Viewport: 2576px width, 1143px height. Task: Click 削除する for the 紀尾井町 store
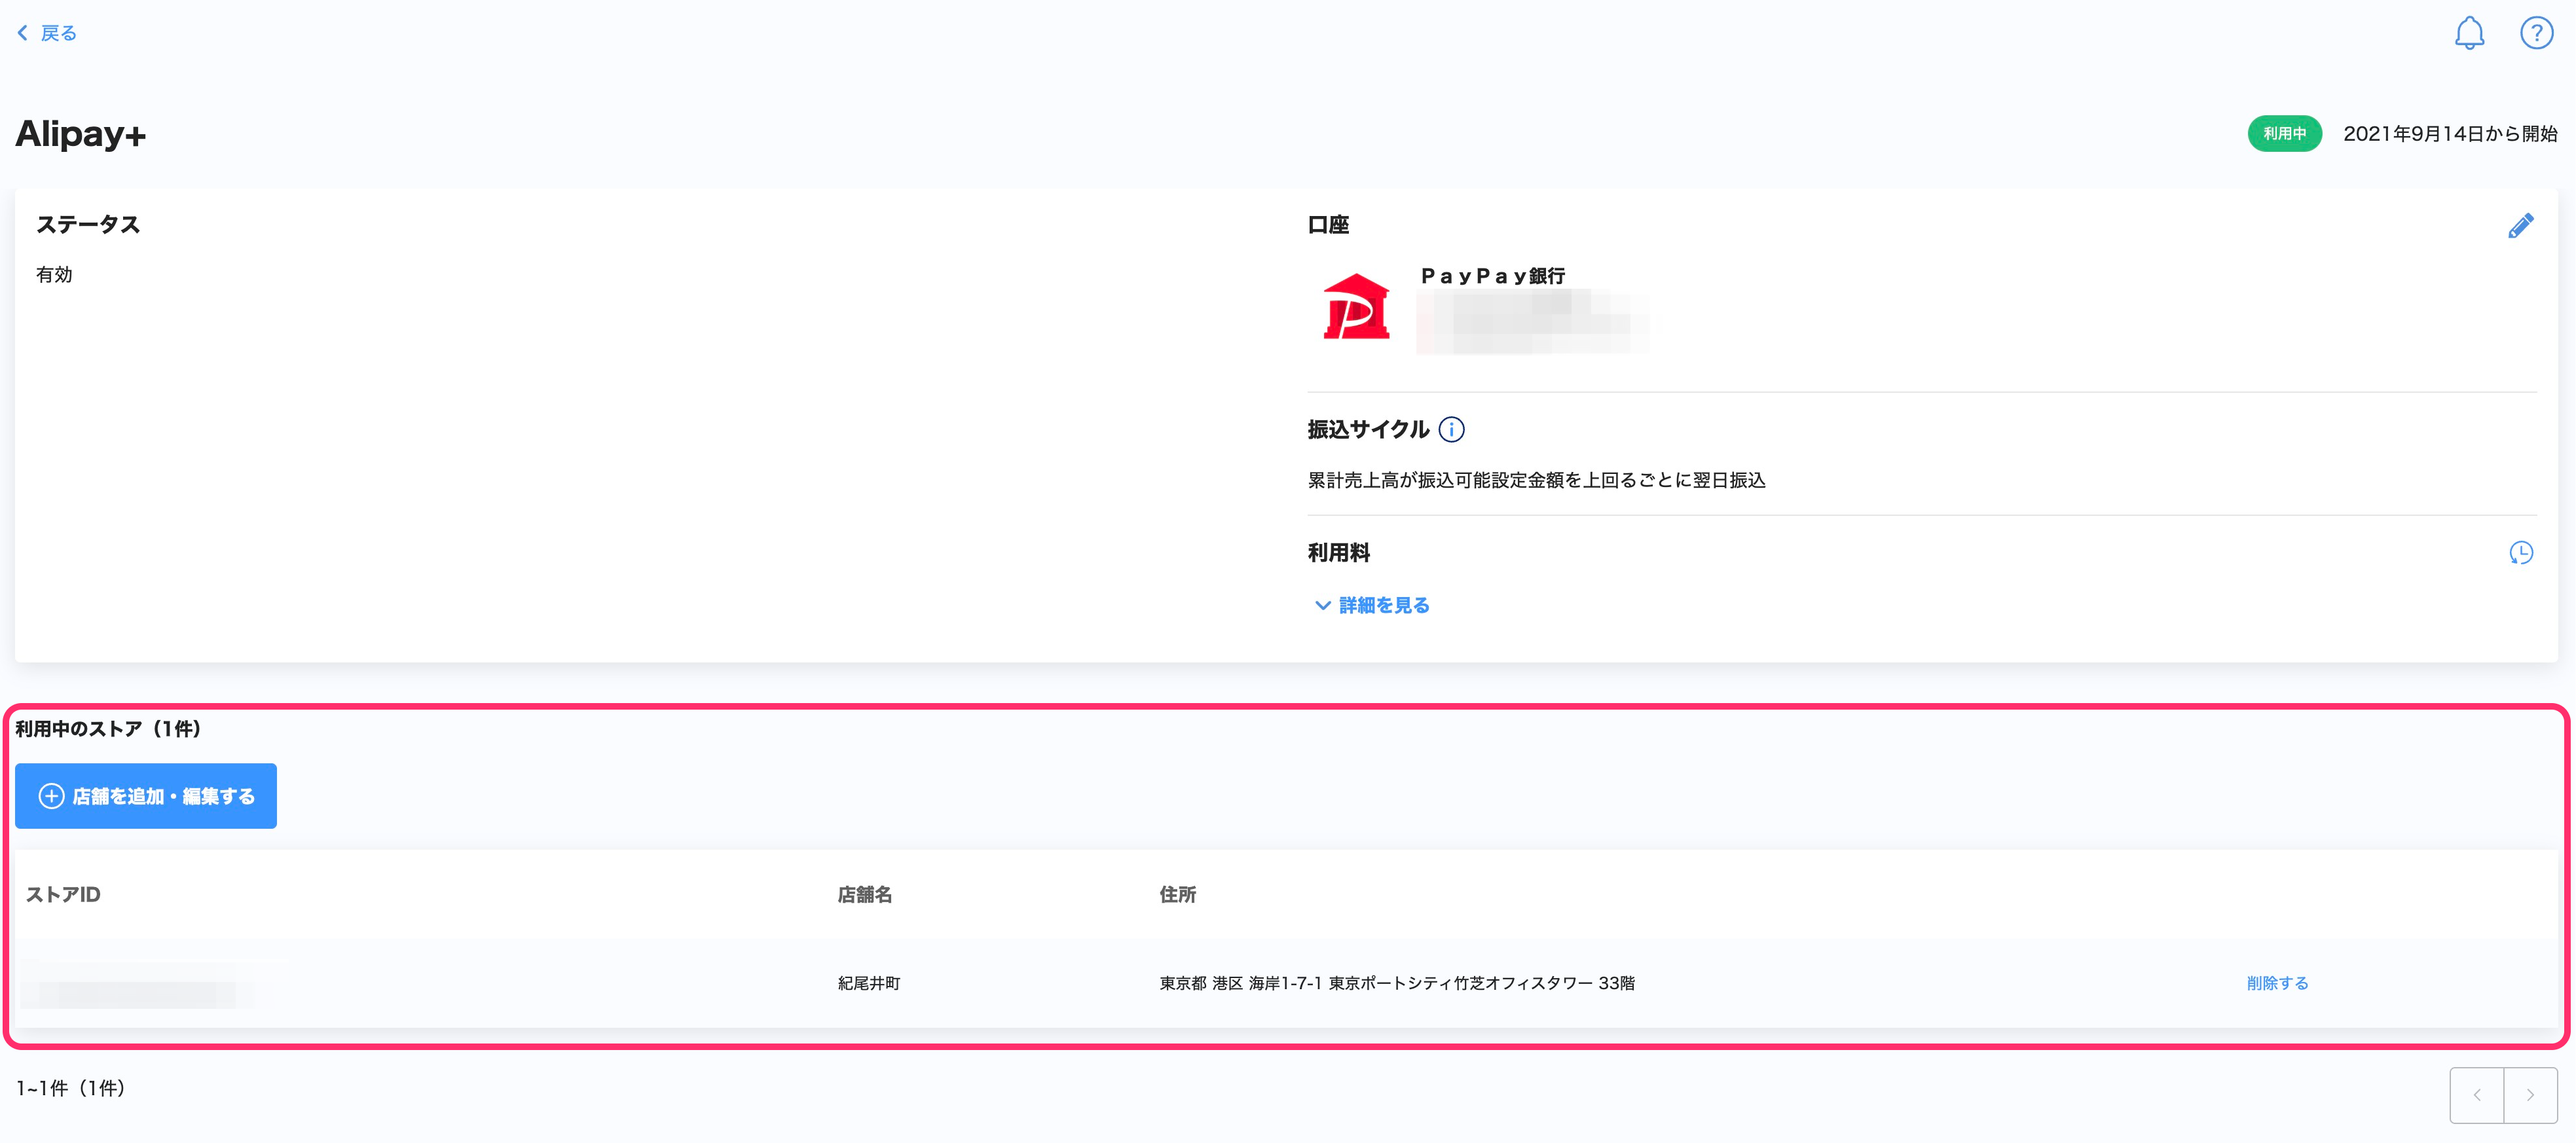(2277, 983)
